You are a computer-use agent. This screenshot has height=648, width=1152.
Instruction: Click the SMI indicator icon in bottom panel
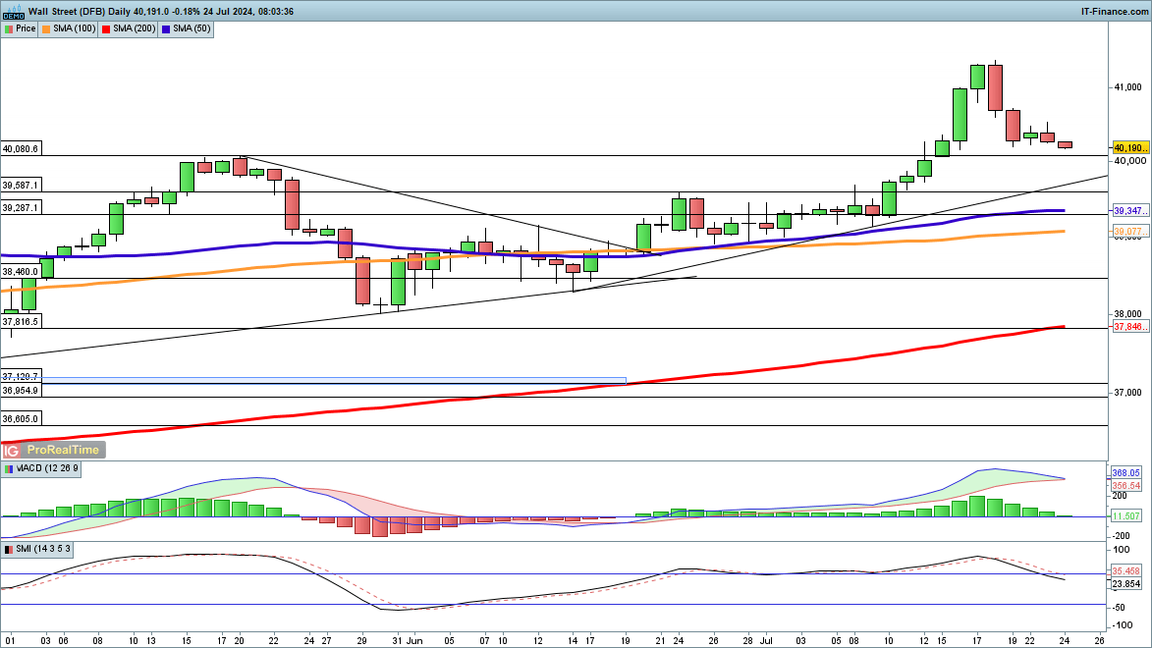pyautogui.click(x=9, y=550)
